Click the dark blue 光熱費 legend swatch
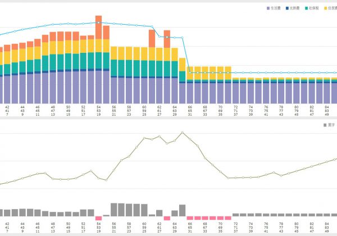The height and width of the screenshot is (236, 337). [x=287, y=8]
